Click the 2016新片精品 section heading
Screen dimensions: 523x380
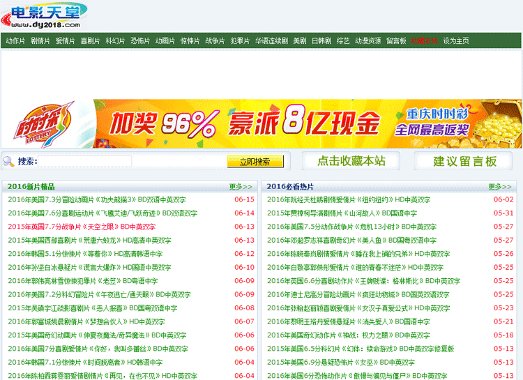(31, 186)
